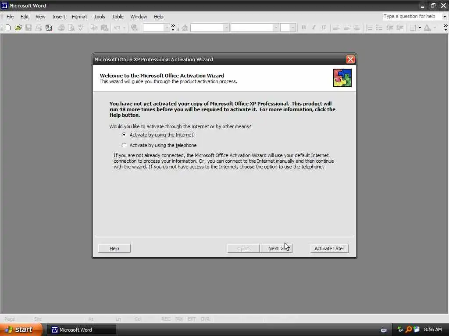Select Activate by using the telephone
The width and height of the screenshot is (449, 336).
click(x=160, y=145)
